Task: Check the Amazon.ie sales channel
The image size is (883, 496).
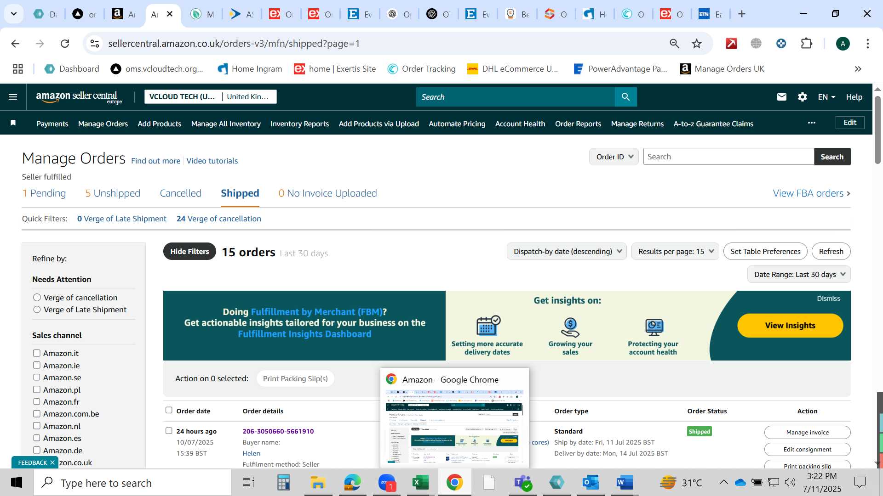Action: coord(37,365)
